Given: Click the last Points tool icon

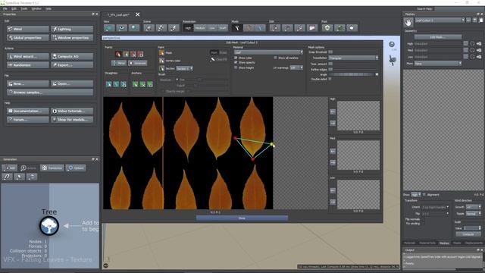Looking at the screenshot, I should tap(140, 54).
